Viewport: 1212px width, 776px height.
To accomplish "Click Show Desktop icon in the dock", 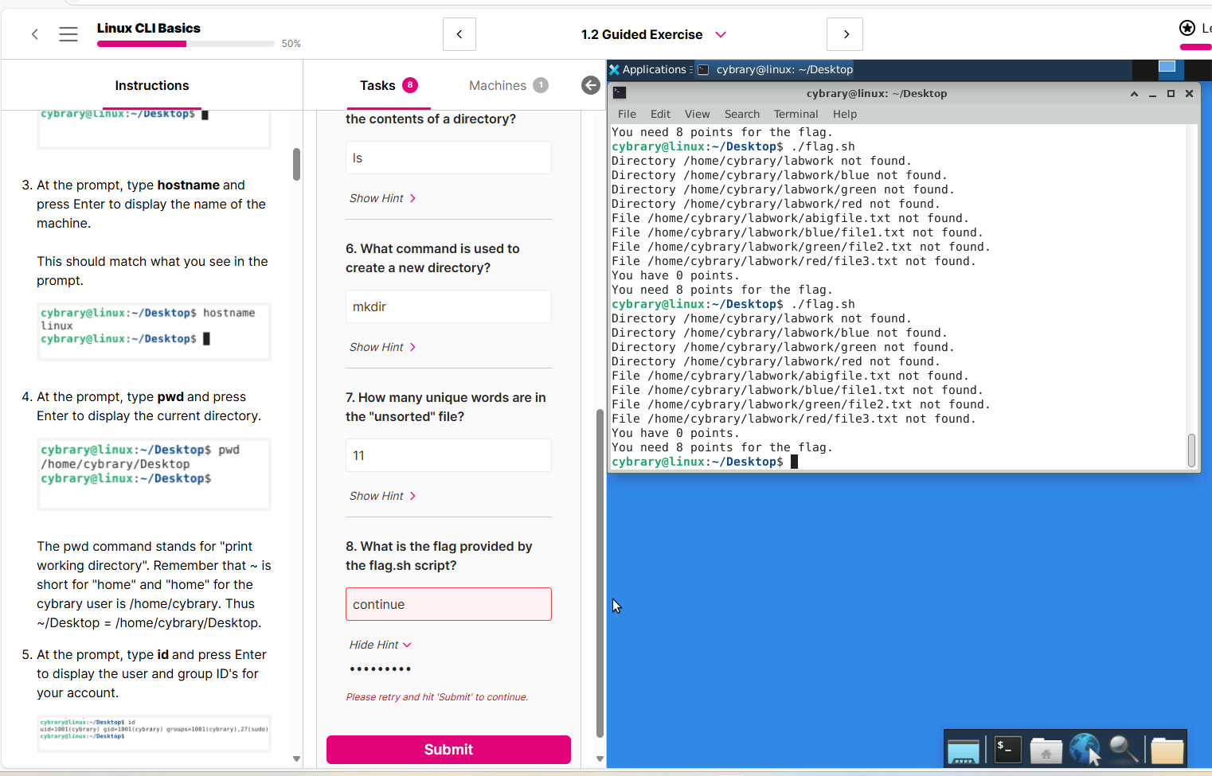I will (x=963, y=750).
